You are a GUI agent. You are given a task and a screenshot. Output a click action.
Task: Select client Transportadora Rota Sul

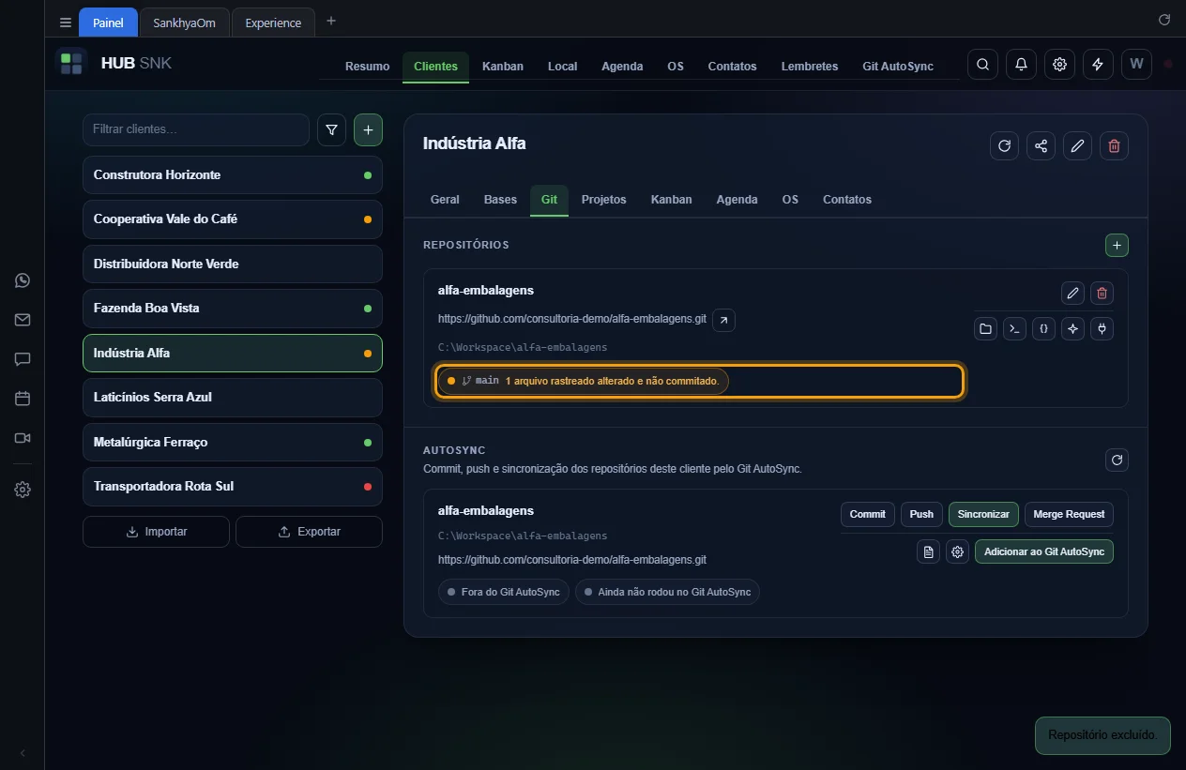point(233,487)
